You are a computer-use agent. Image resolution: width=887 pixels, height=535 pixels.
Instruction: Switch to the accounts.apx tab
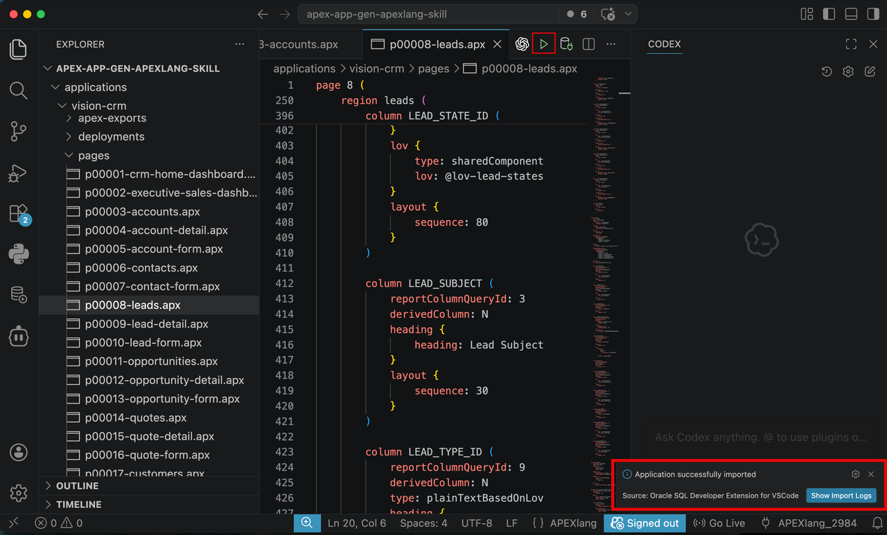(x=299, y=44)
